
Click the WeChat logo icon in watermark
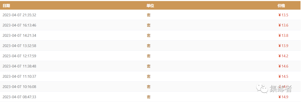(x=262, y=89)
